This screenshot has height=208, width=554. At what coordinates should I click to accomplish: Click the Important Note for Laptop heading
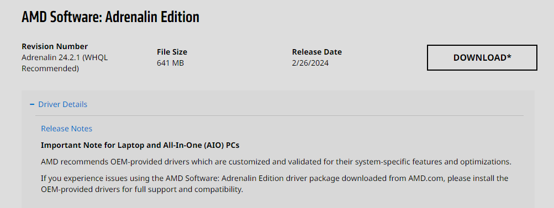tap(143, 145)
